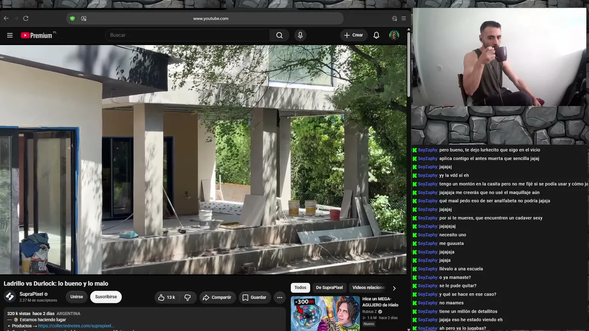
Task: Reload the page with the refresh icon
Action: point(26,18)
